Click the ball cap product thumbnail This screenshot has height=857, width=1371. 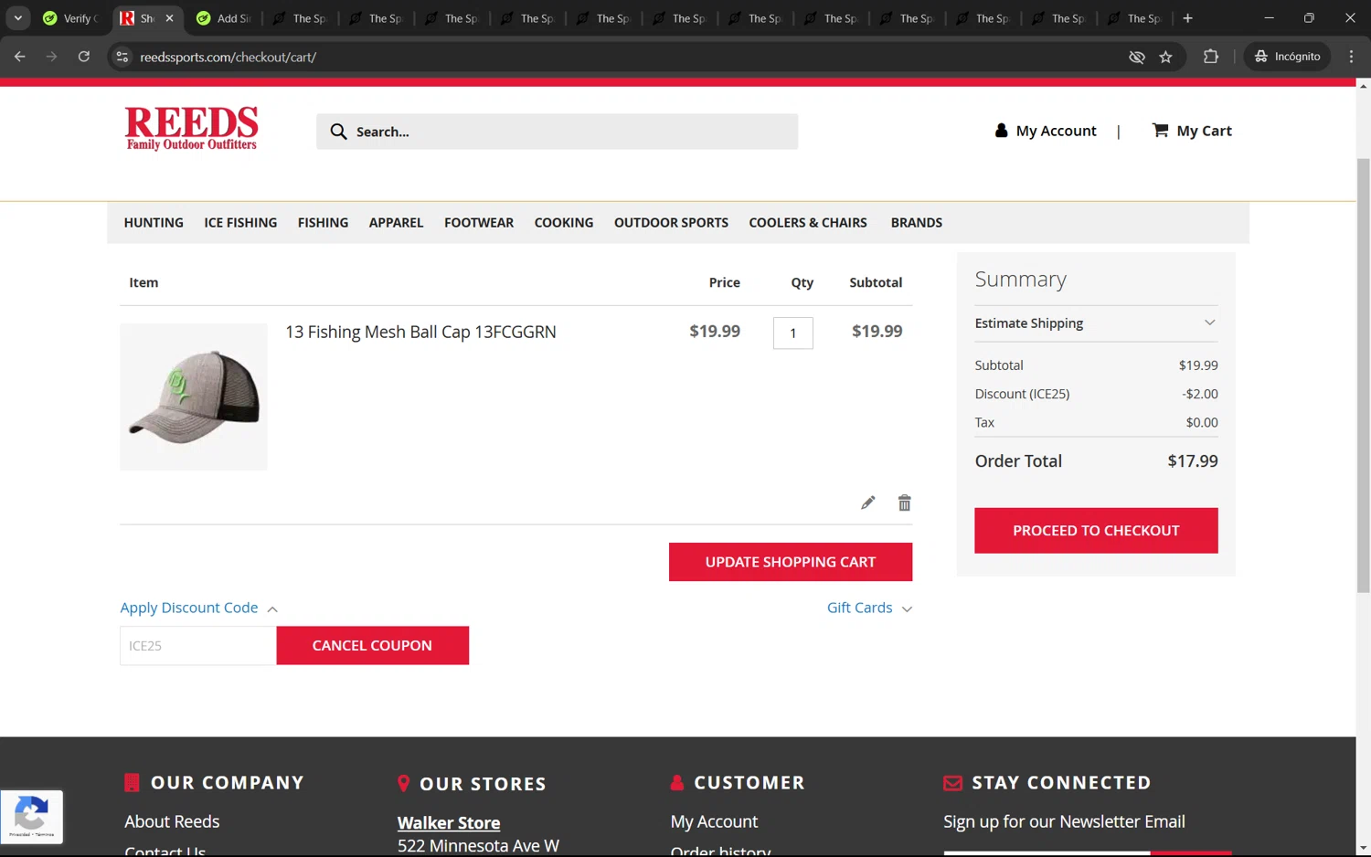pos(194,397)
